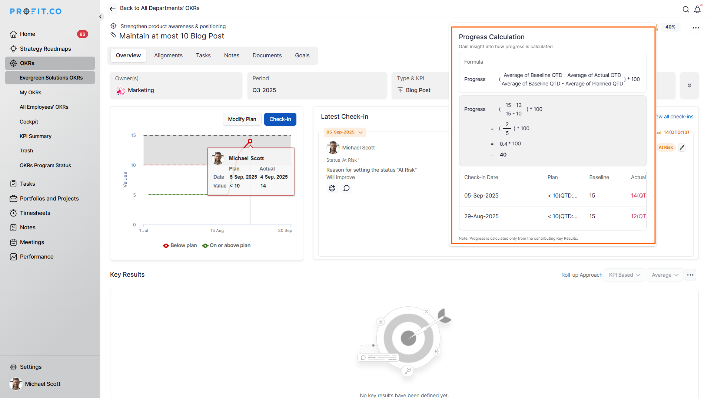This screenshot has height=398, width=711.
Task: Click the Check-in button
Action: click(x=280, y=119)
